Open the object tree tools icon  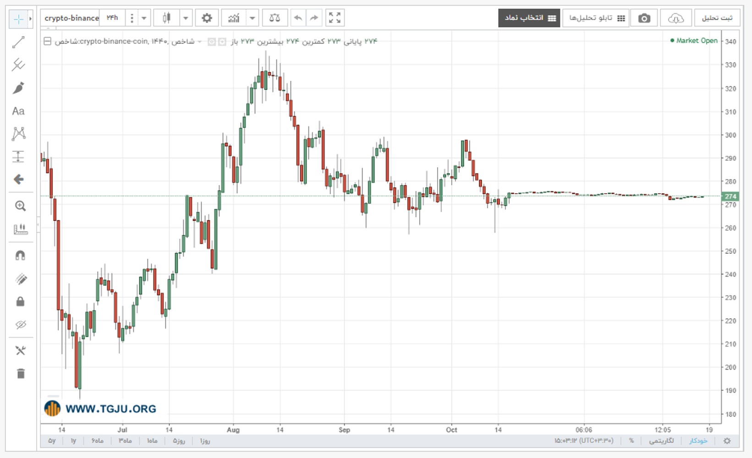[x=20, y=350]
